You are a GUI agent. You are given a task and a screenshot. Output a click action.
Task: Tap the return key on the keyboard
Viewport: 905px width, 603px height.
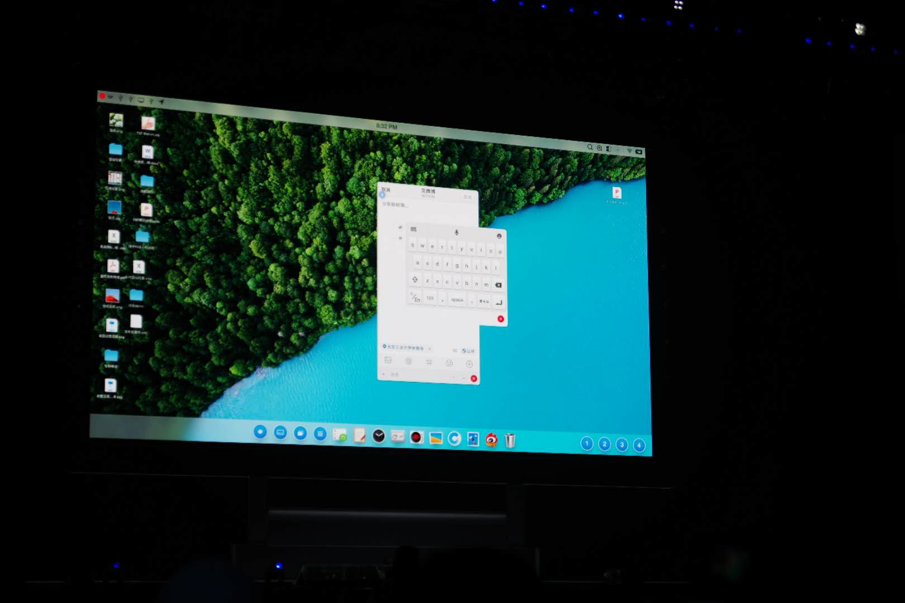(x=499, y=303)
